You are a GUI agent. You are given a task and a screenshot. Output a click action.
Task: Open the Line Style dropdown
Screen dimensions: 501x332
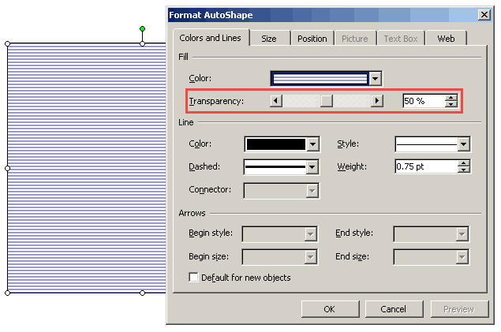[464, 144]
